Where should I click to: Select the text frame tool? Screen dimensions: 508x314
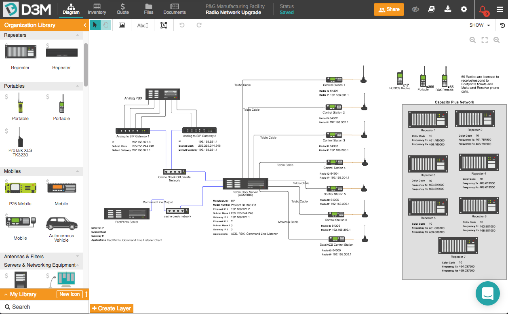click(x=163, y=25)
